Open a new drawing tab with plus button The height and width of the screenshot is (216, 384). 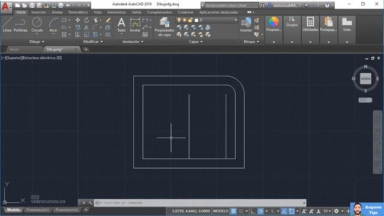pos(86,49)
